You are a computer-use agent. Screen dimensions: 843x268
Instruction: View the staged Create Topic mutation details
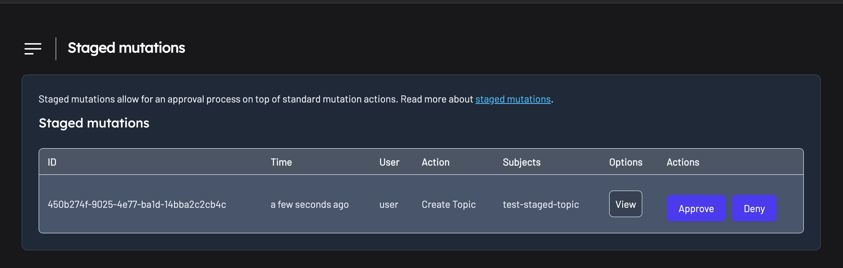(625, 204)
